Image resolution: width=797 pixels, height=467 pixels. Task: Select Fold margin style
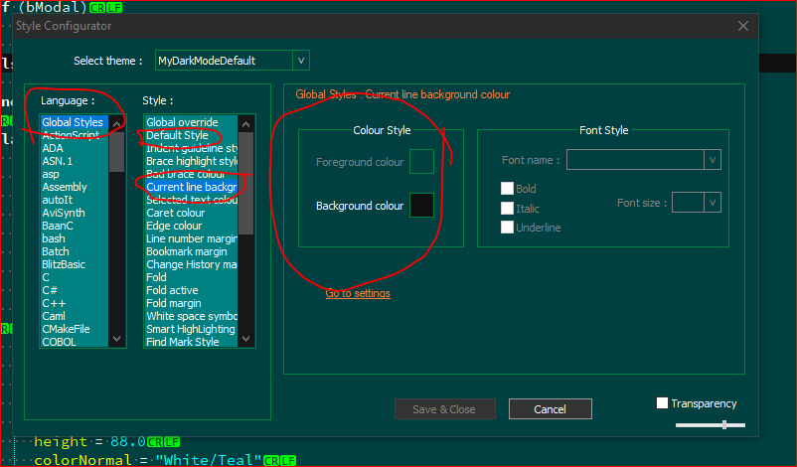pyautogui.click(x=191, y=303)
